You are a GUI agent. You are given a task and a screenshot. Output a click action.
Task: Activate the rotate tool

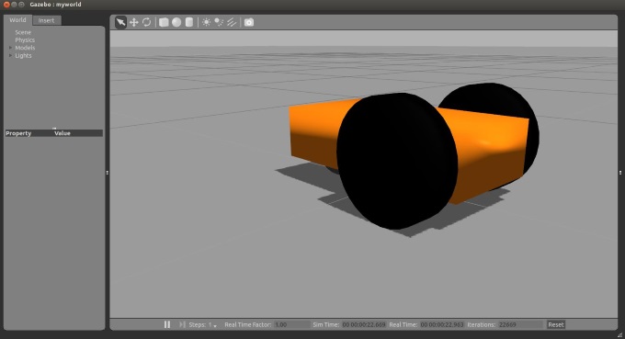tap(147, 22)
